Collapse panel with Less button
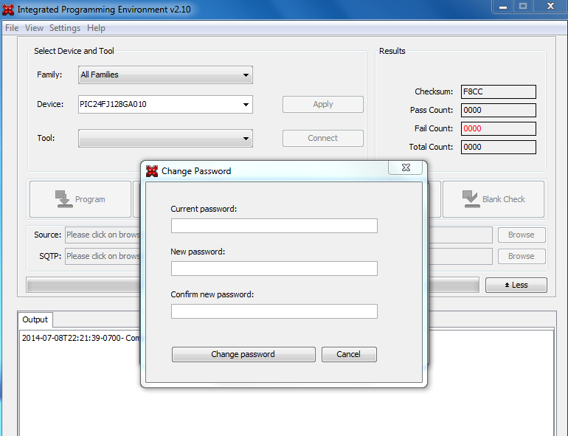The width and height of the screenshot is (568, 436). pyautogui.click(x=516, y=285)
